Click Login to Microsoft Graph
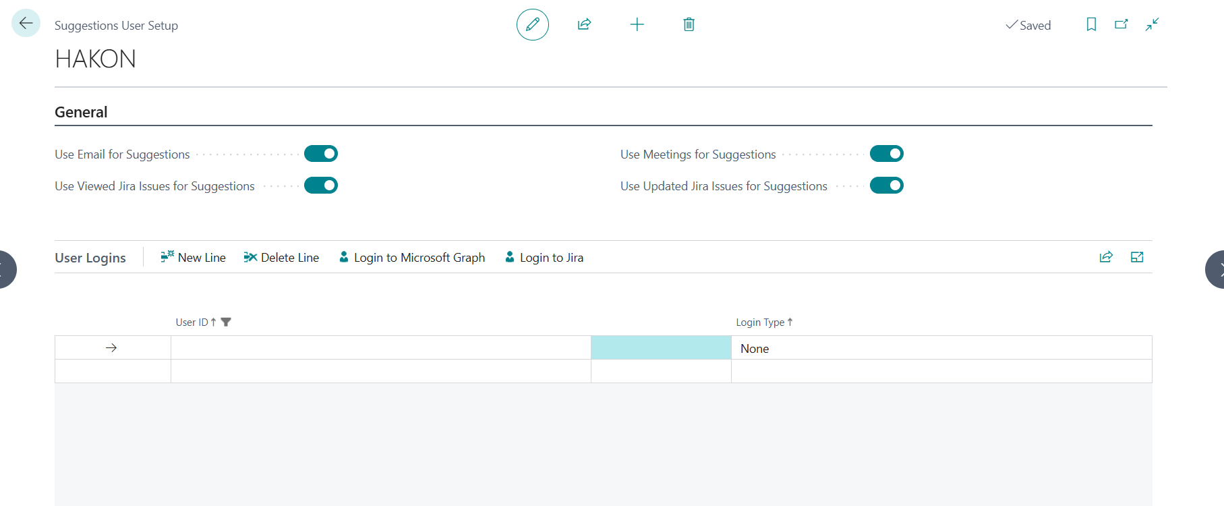The width and height of the screenshot is (1224, 506). pyautogui.click(x=412, y=258)
